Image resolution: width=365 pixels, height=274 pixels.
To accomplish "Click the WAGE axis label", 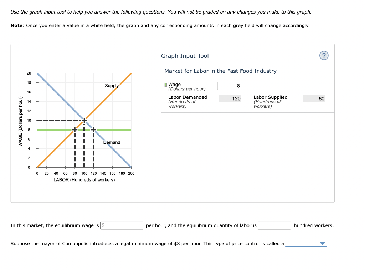I will tap(21, 120).
